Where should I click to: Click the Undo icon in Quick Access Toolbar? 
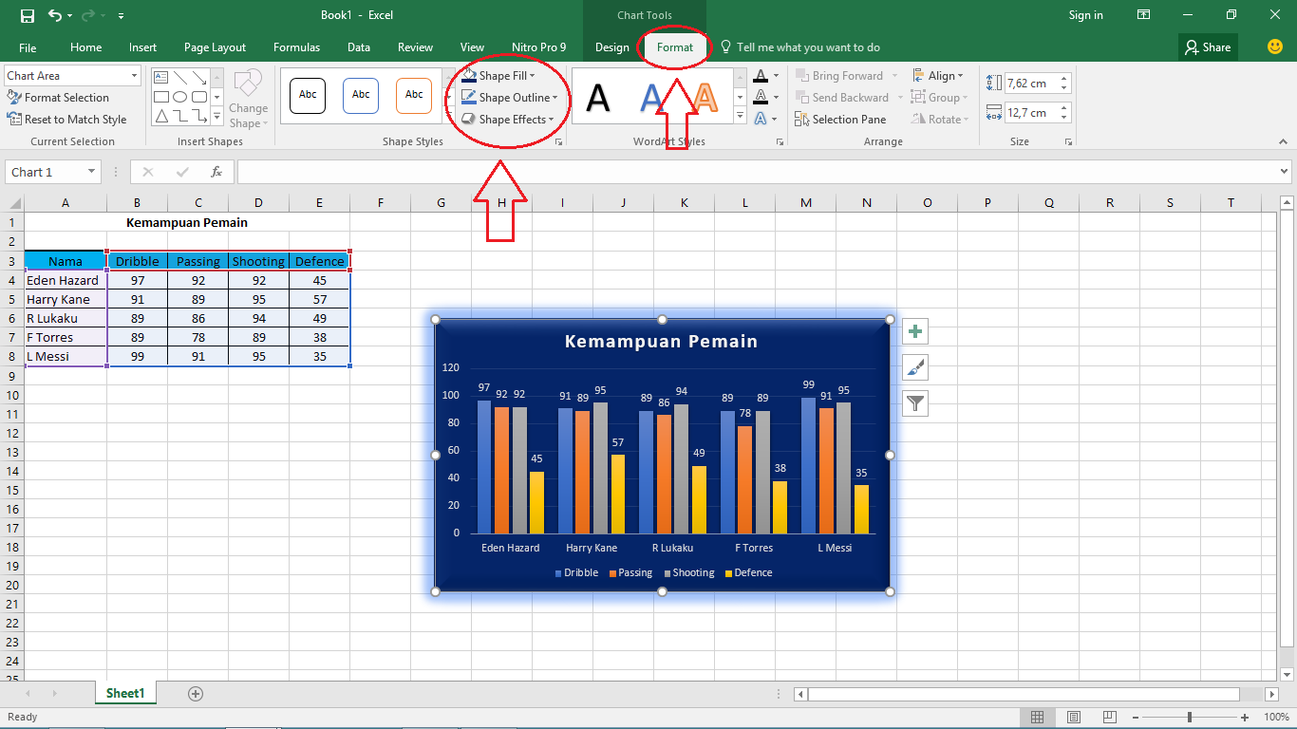coord(57,15)
